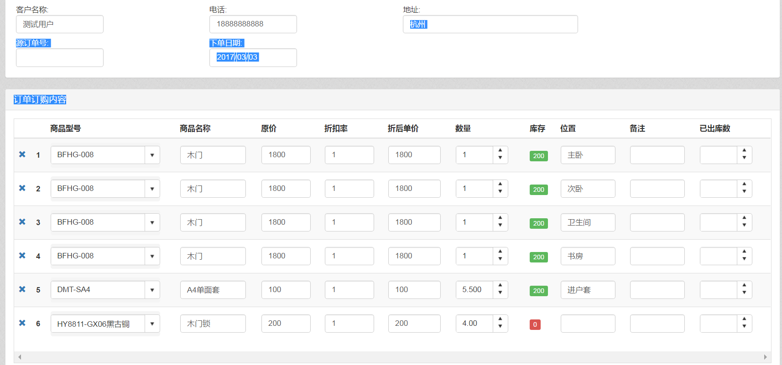This screenshot has width=782, height=365.
Task: Edit the 书房 position field
Action: [588, 256]
